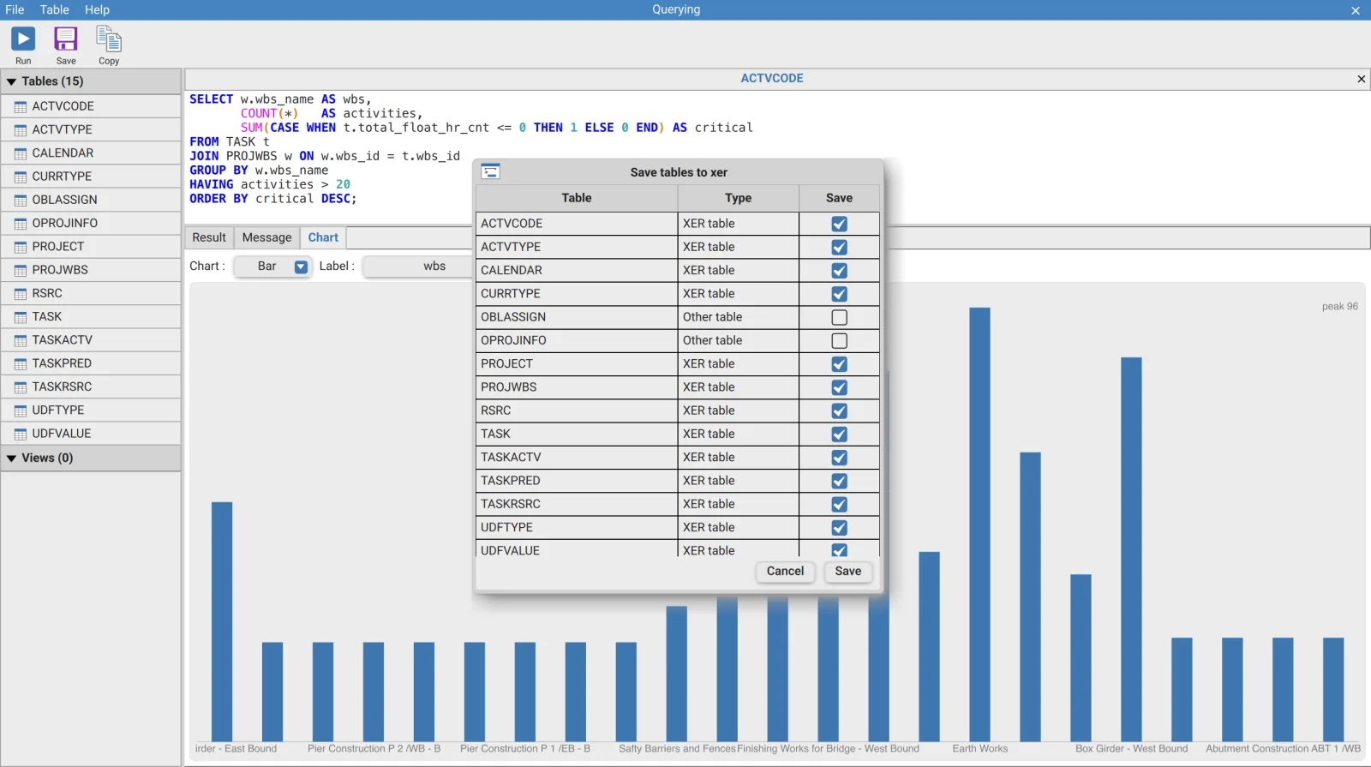Viewport: 1371px width, 767px height.
Task: Enable Save for OBLASSIGN table
Action: pos(840,317)
